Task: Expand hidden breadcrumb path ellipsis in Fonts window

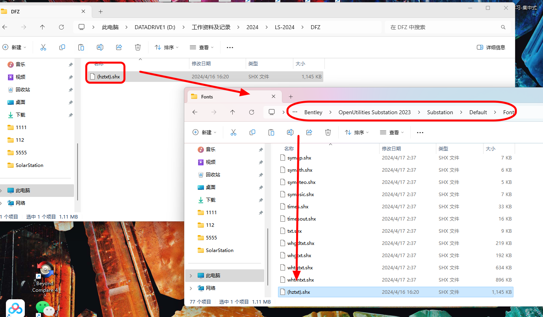Action: [295, 112]
